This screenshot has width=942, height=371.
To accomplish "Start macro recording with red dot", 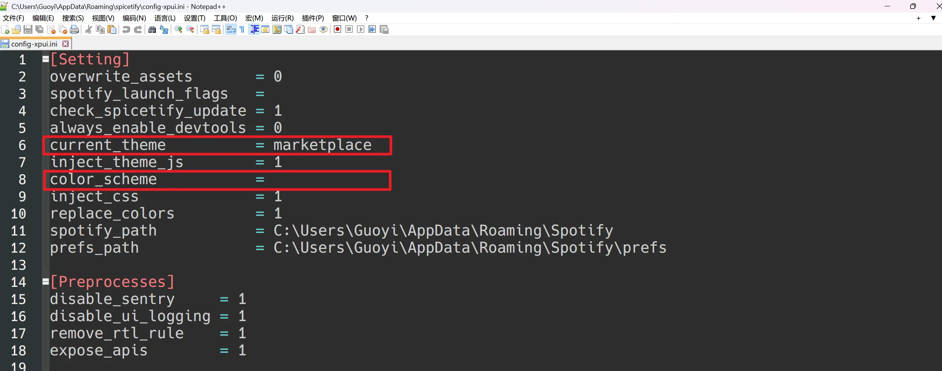I will 337,29.
